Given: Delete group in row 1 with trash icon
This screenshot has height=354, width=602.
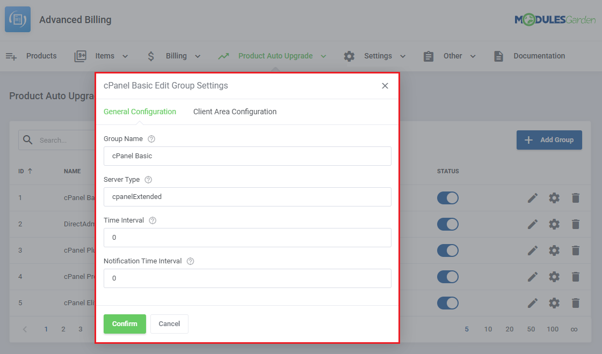Looking at the screenshot, I should [576, 198].
